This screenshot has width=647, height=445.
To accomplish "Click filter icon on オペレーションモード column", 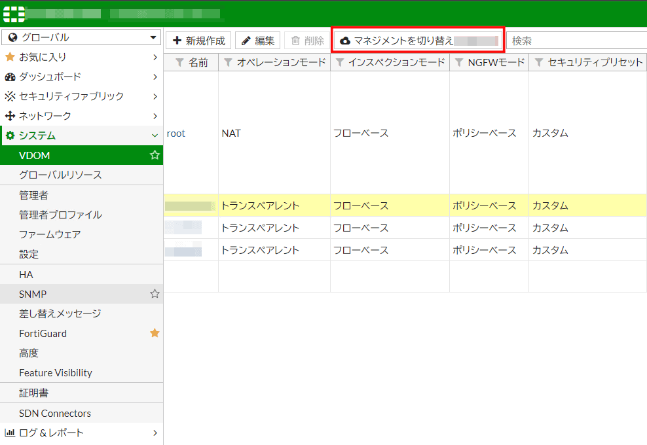I will [x=228, y=62].
